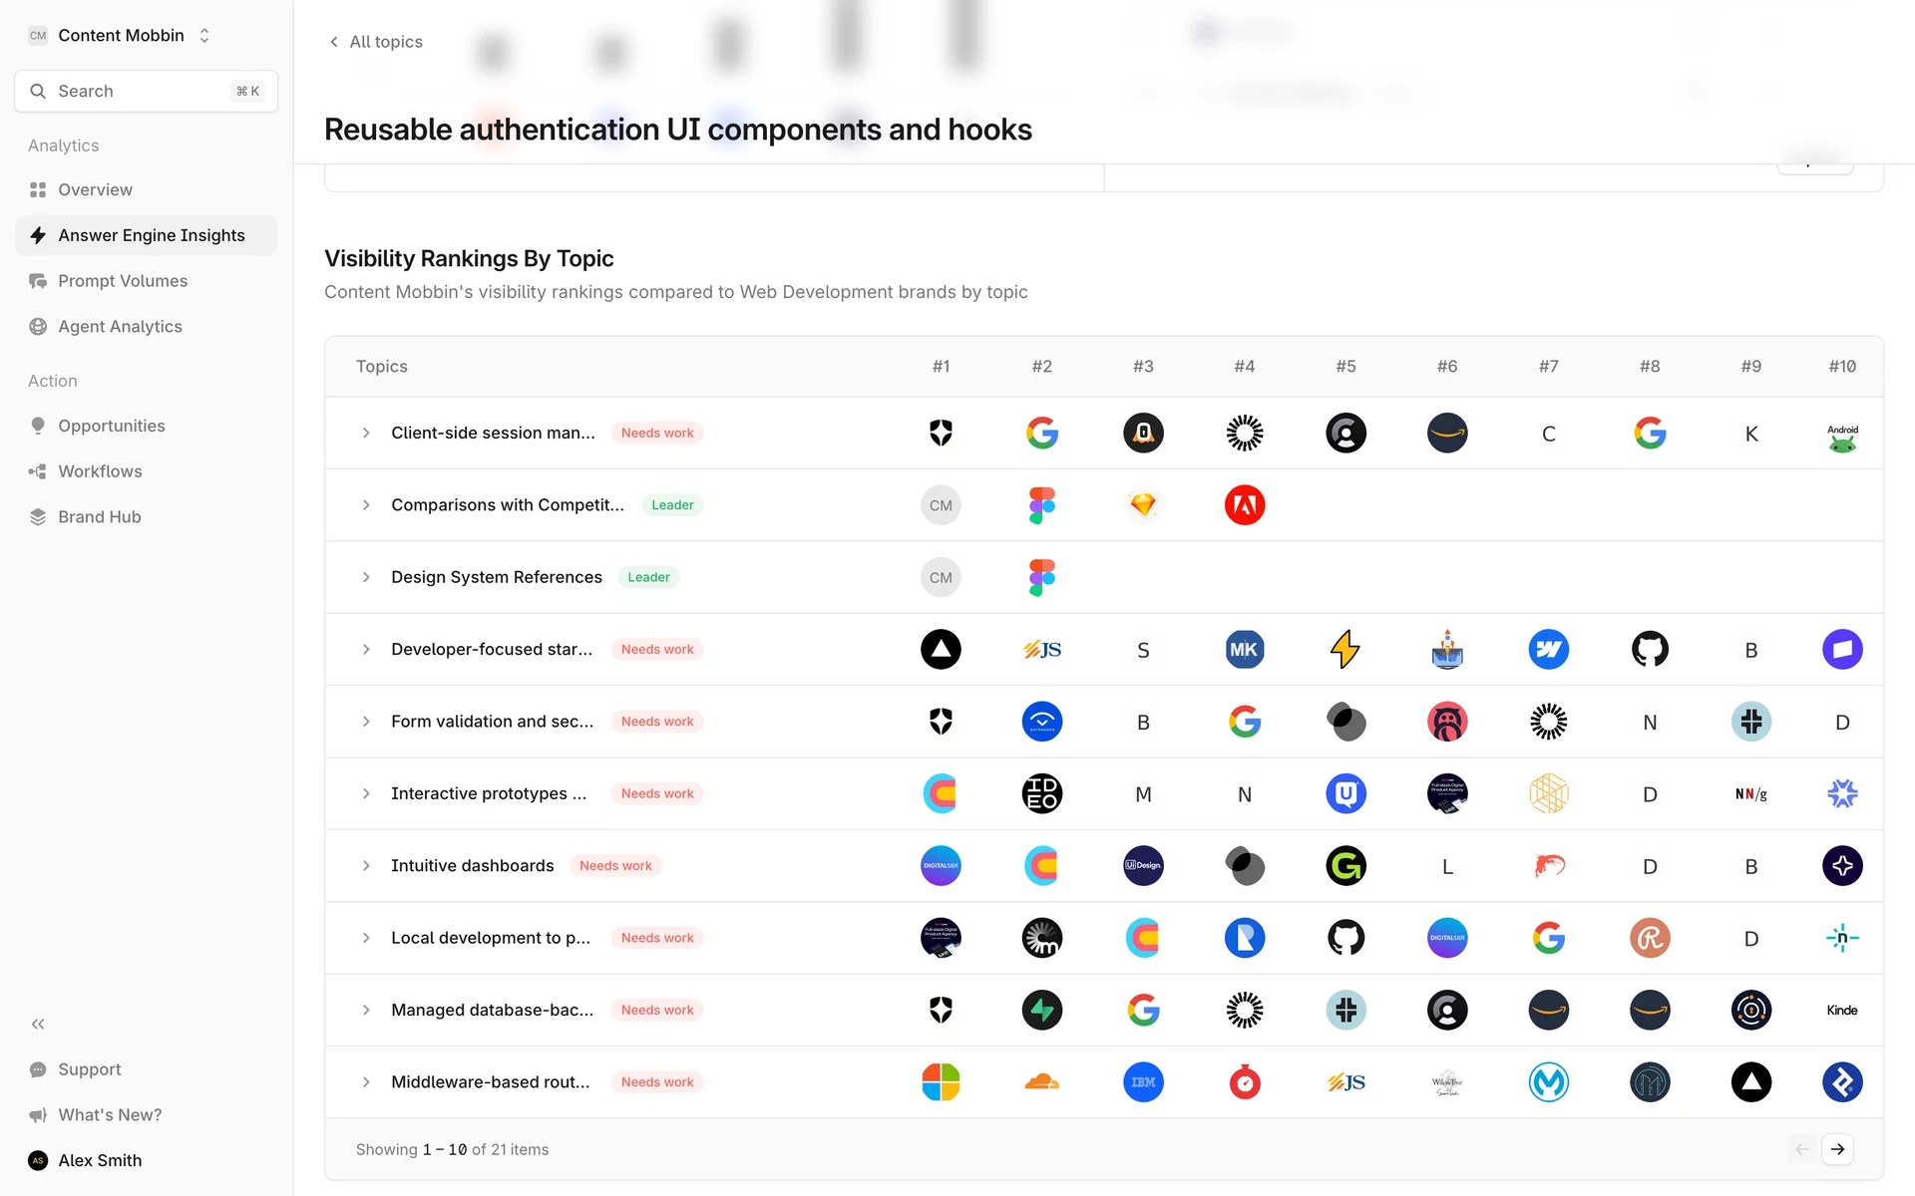Expand the Intuitive dashboards row
This screenshot has height=1196, width=1915.
[366, 866]
